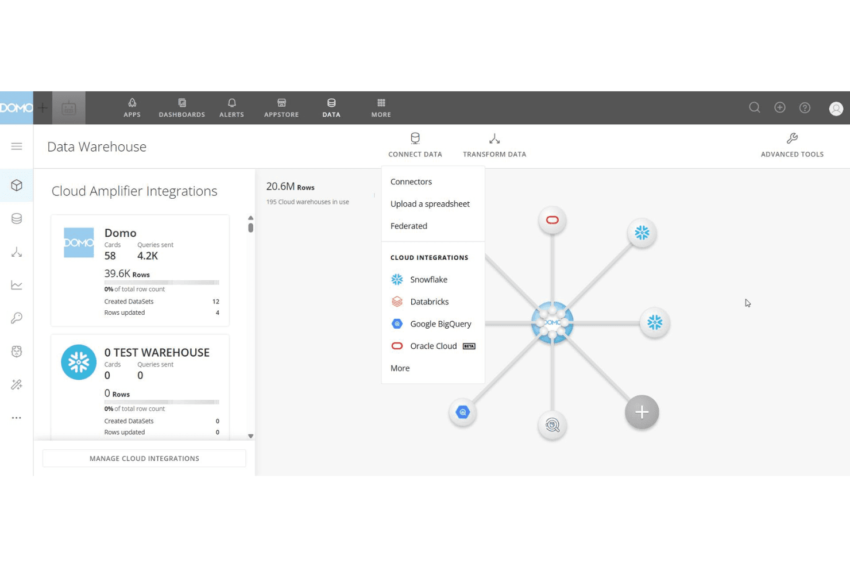Toggle the hamburger sidebar menu
This screenshot has height=567, width=850.
click(x=17, y=146)
